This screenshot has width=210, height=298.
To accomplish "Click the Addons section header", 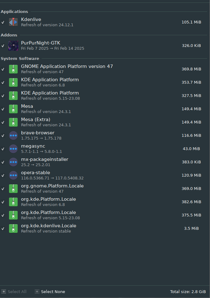I will [9, 35].
